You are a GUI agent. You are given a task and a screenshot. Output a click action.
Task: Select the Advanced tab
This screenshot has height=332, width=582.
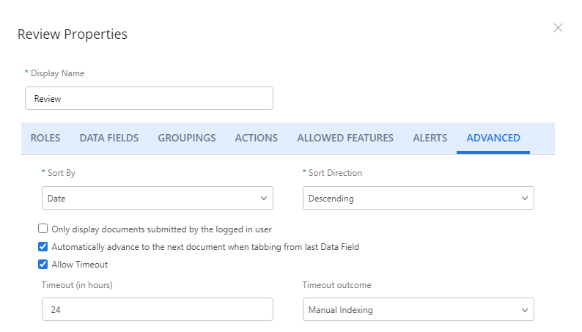coord(493,138)
